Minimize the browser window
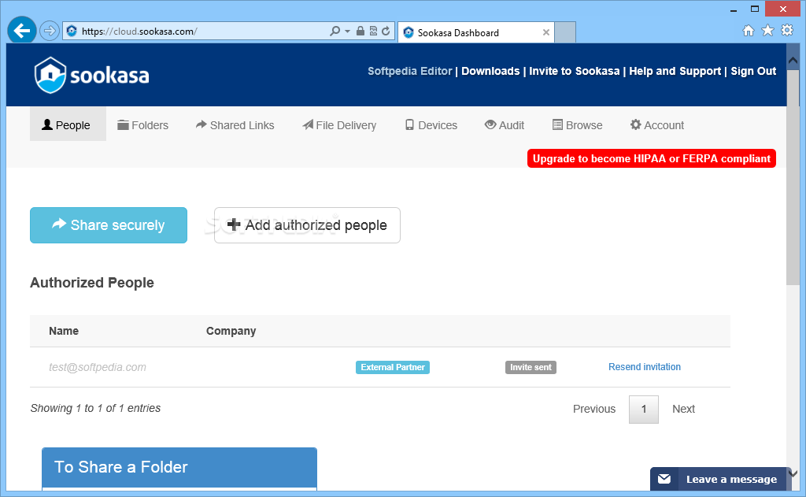Viewport: 806px width, 497px height. 734,9
